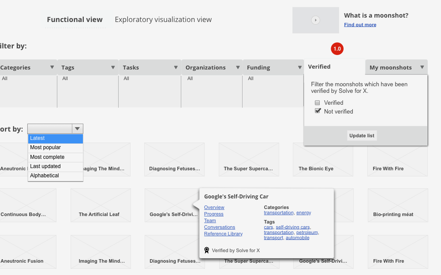Open the Reference Library link
This screenshot has height=275, width=441.
click(x=223, y=234)
